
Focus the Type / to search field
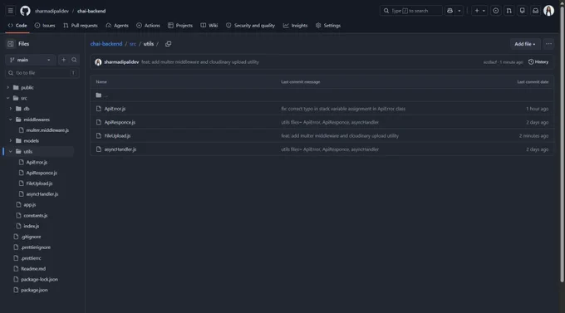click(410, 11)
